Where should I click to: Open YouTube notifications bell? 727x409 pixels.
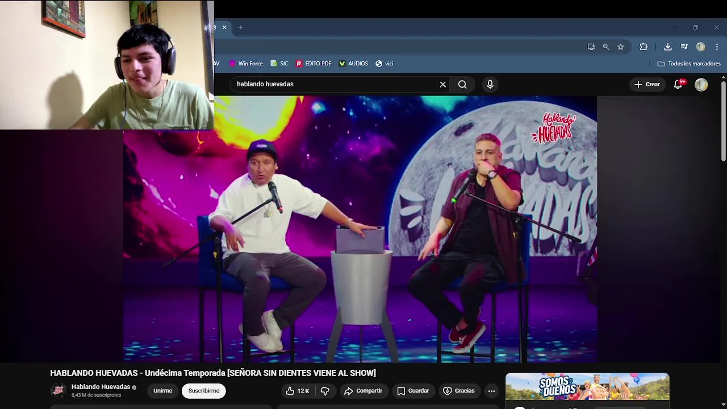click(678, 84)
